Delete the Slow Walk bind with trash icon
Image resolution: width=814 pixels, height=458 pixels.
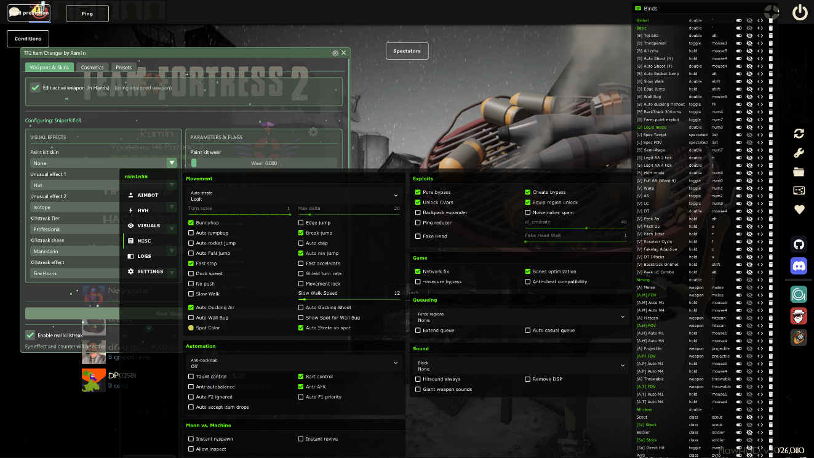(771, 81)
